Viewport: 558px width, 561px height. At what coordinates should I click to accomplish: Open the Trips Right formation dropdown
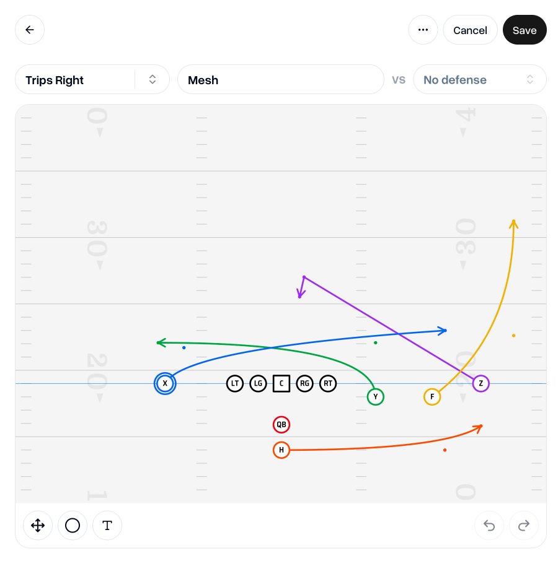(x=74, y=80)
